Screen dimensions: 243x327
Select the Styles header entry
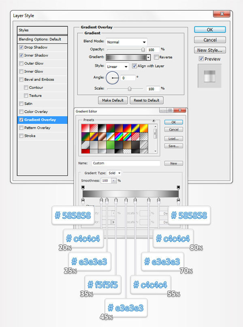point(42,30)
